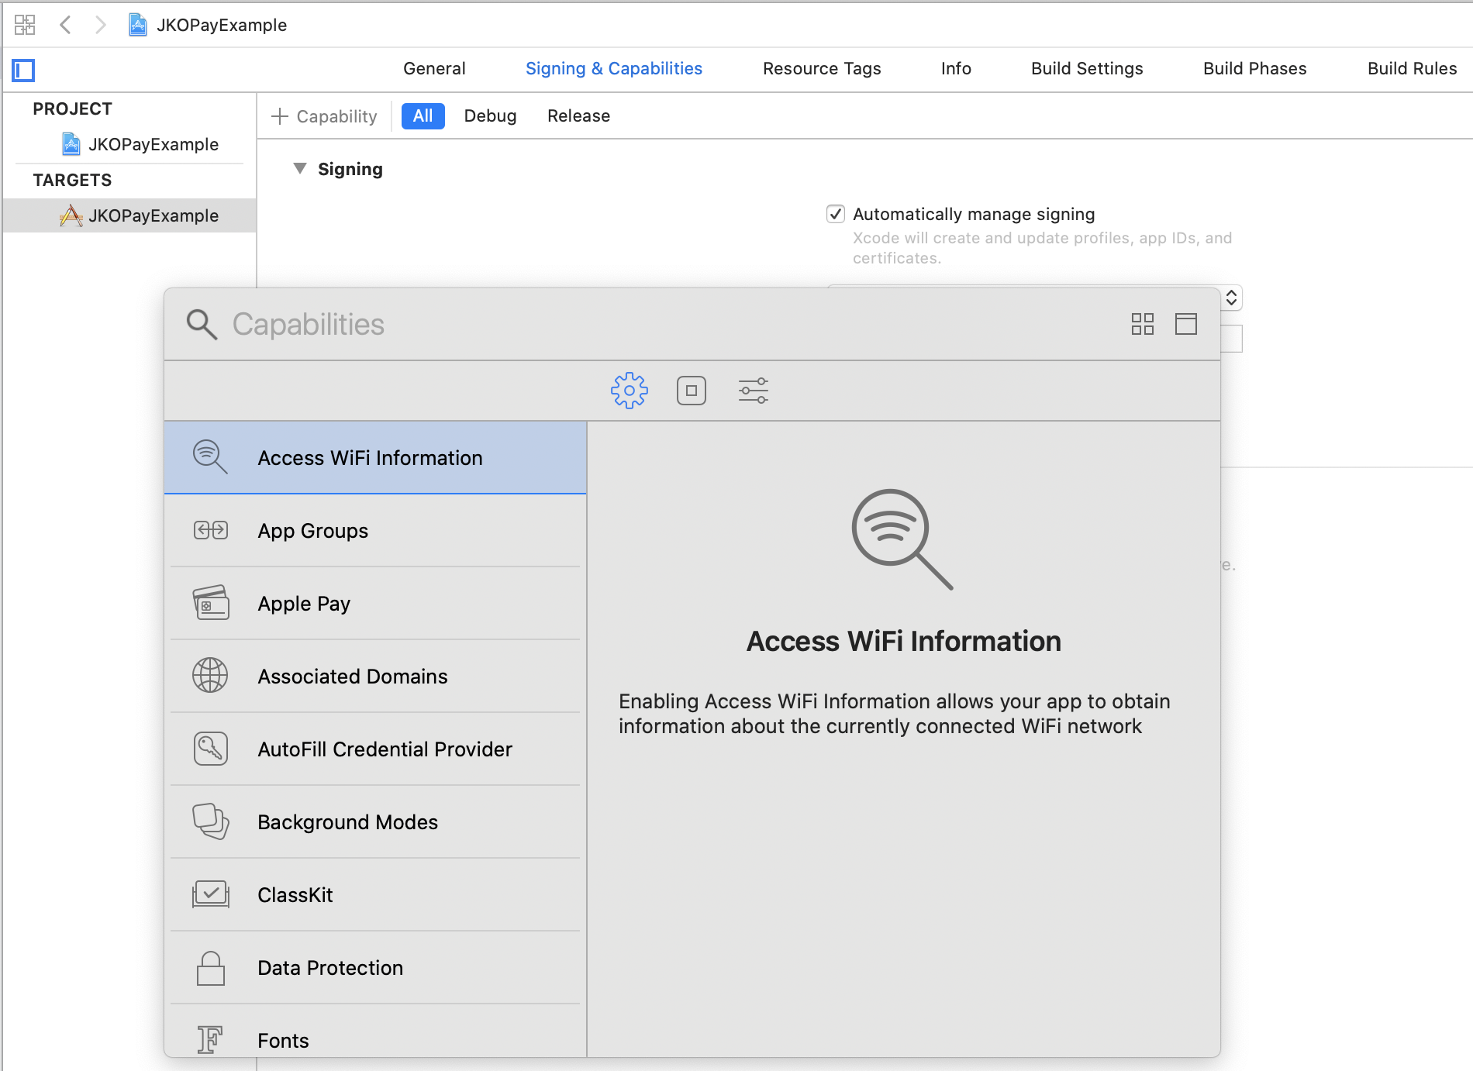Viewport: 1473px width, 1071px height.
Task: Go forward with the right chevron
Action: click(x=100, y=25)
